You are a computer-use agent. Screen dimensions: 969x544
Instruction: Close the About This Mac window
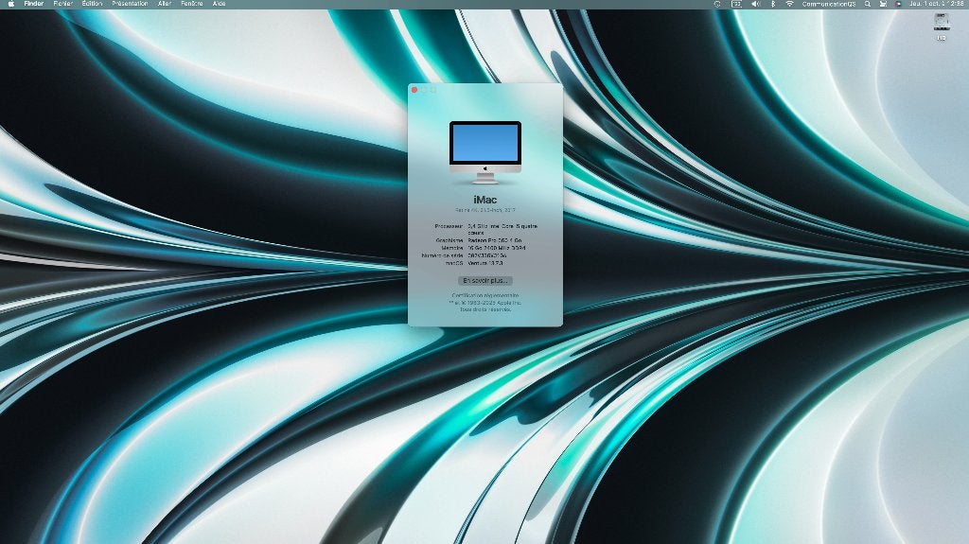tap(414, 90)
